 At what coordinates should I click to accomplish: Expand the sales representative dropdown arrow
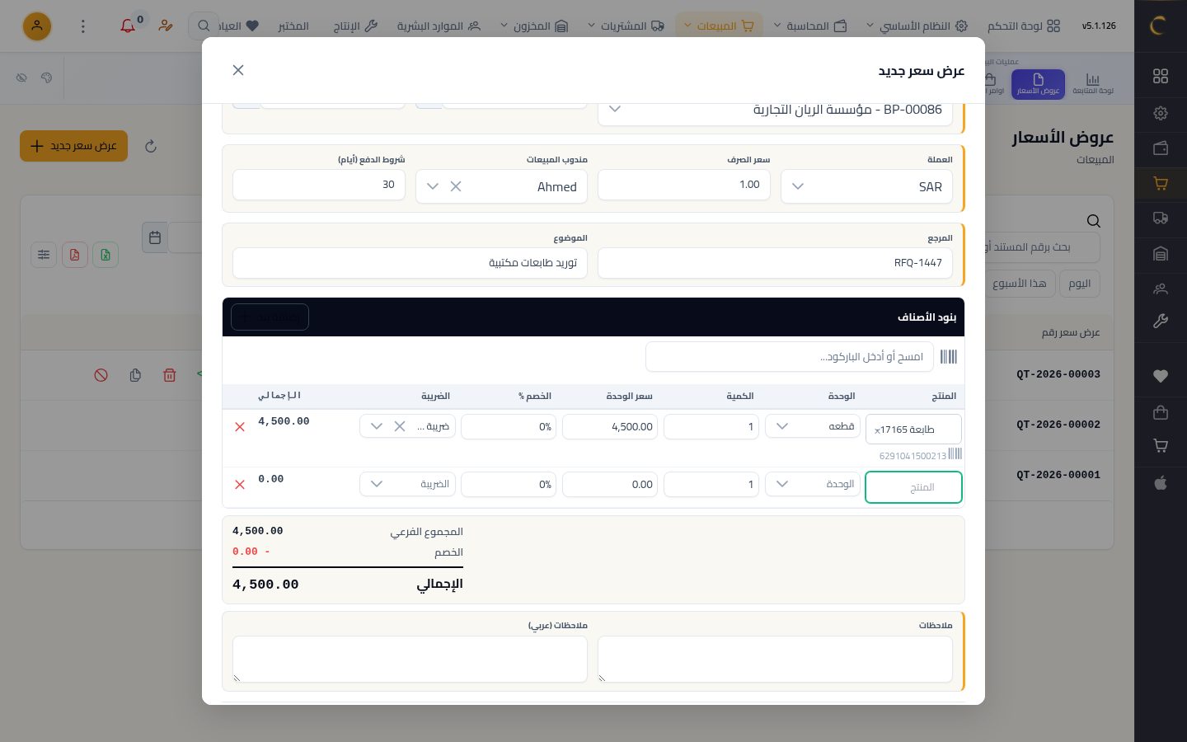coord(433,186)
